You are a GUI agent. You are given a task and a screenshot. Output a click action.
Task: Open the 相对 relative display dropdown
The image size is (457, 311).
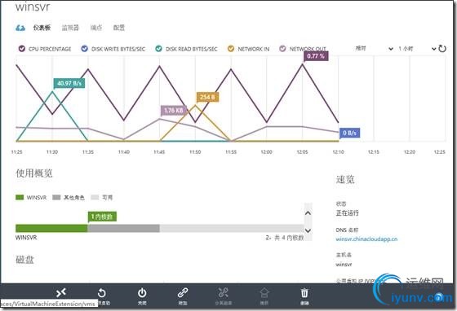[375, 49]
